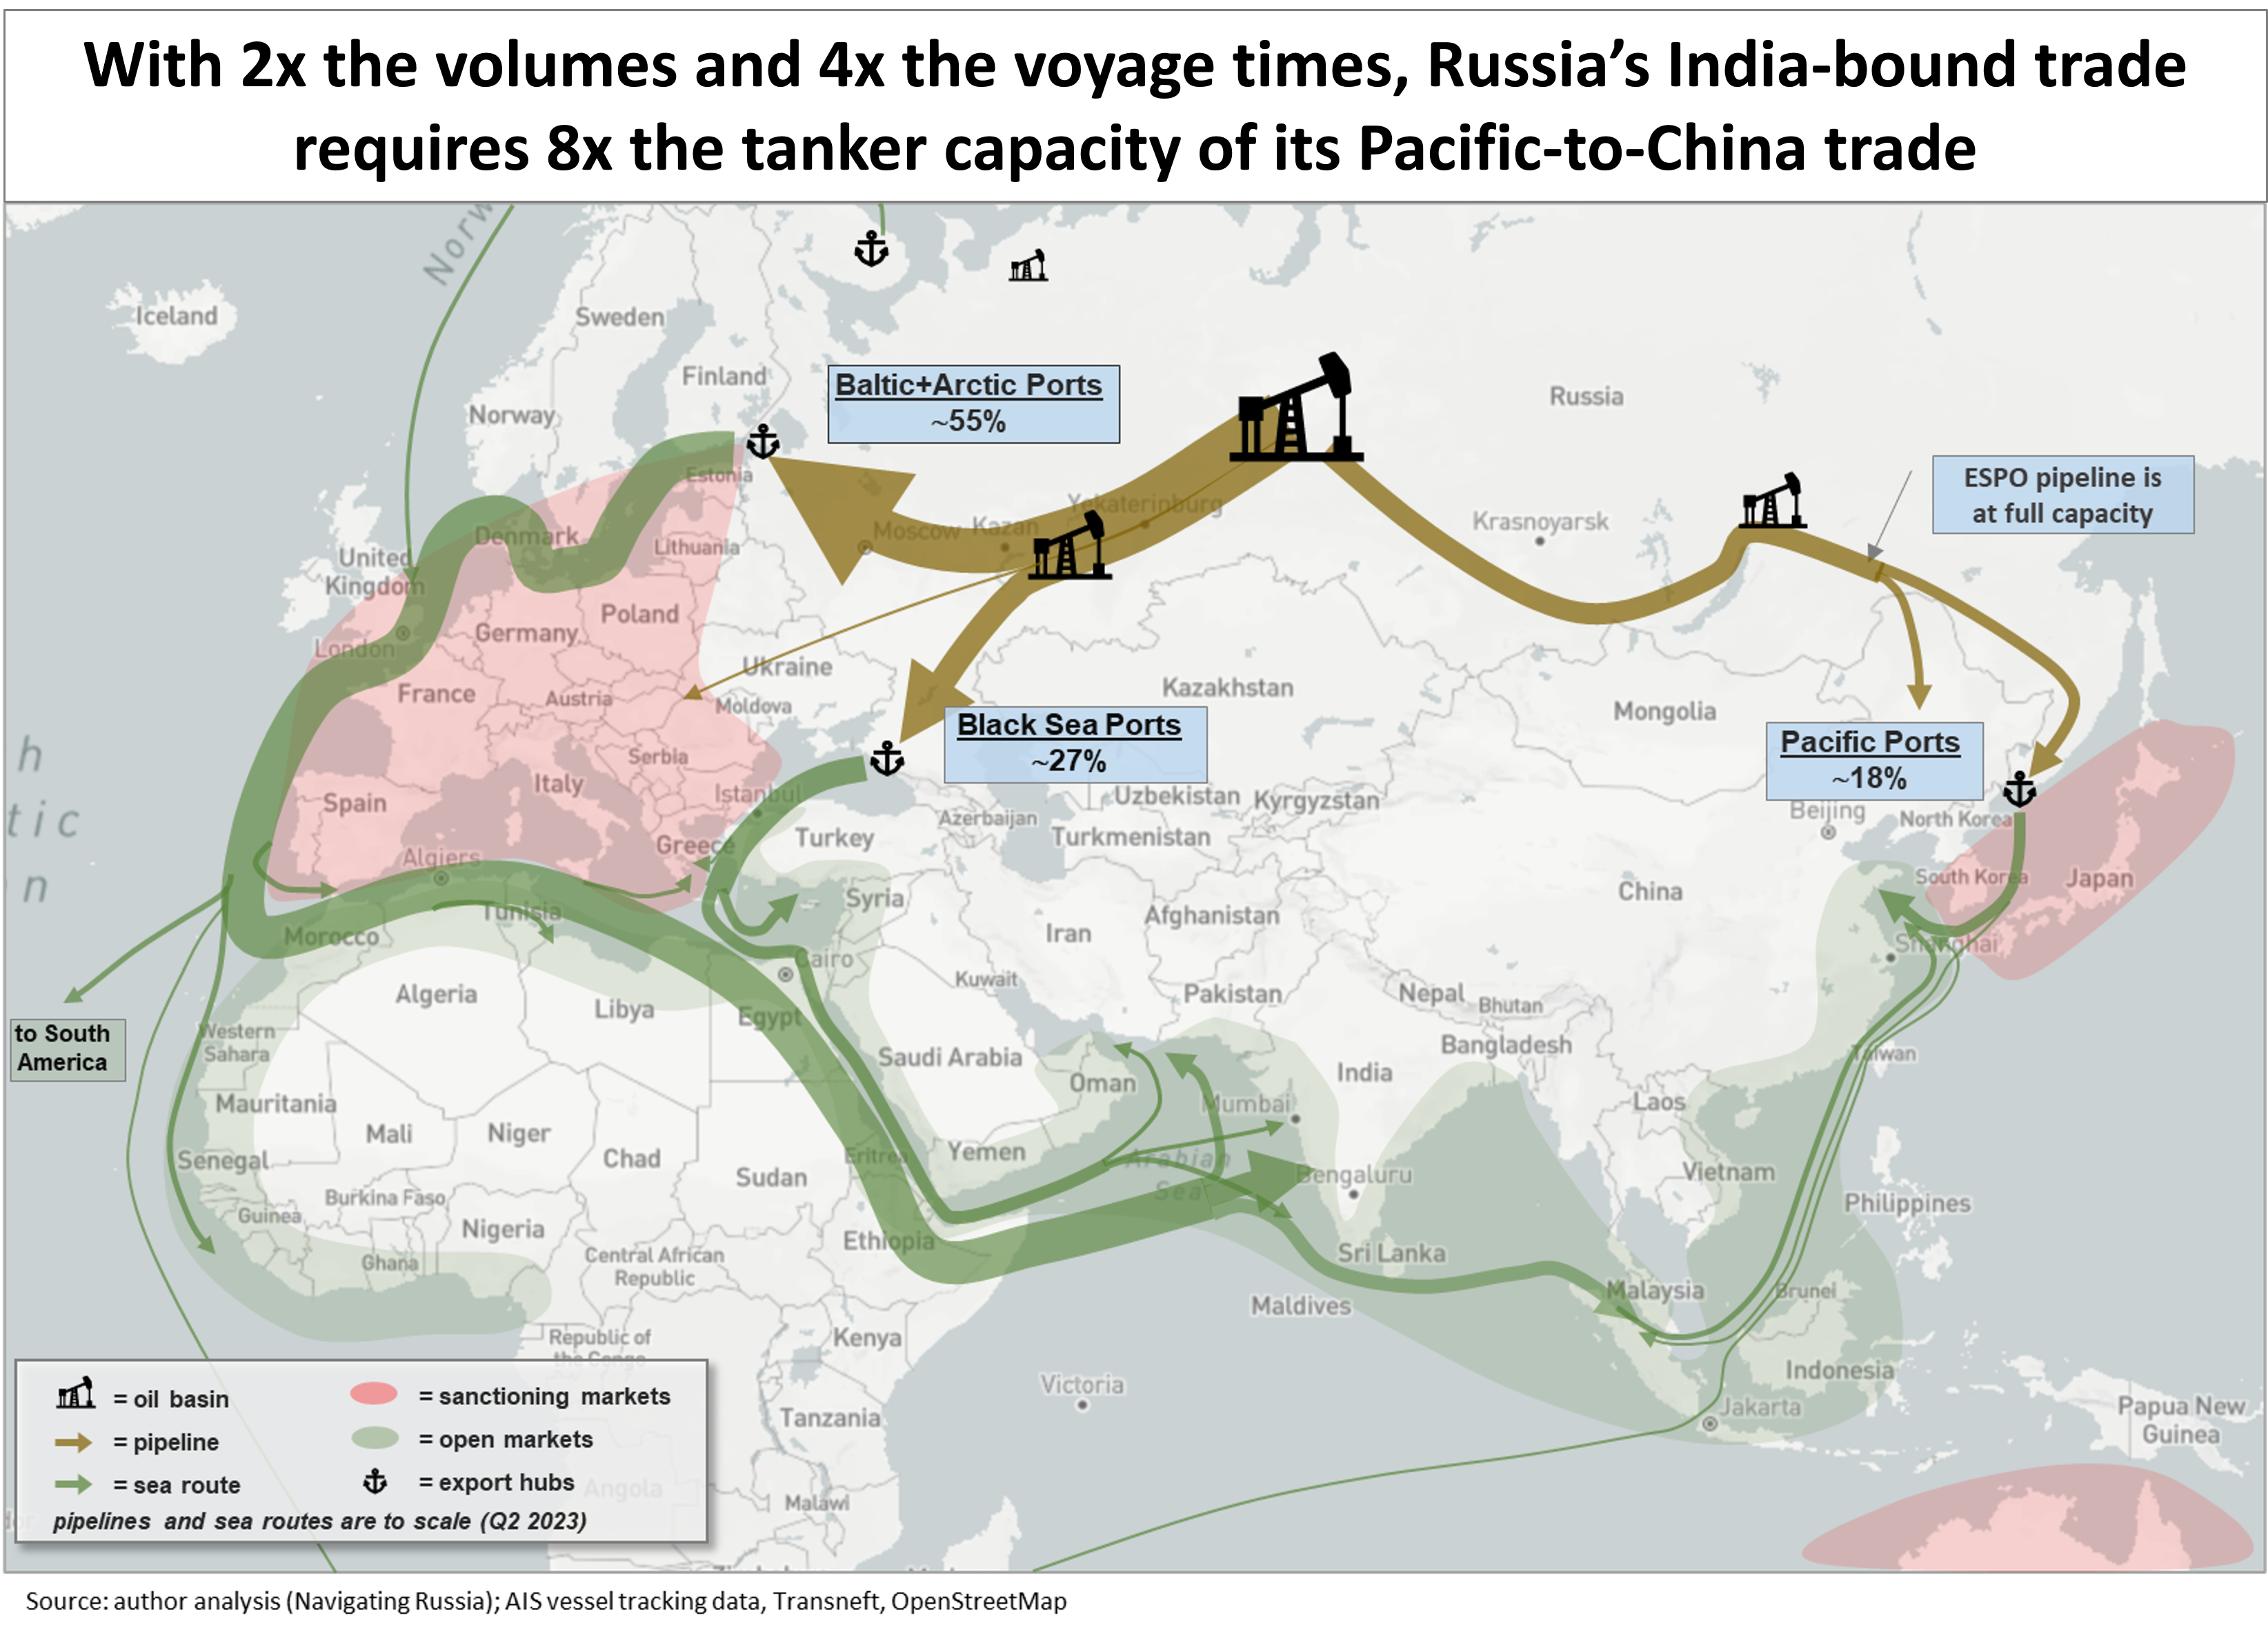Click the '= oil basin' legend text
Image resolution: width=2268 pixels, height=1634 pixels.
click(171, 1399)
